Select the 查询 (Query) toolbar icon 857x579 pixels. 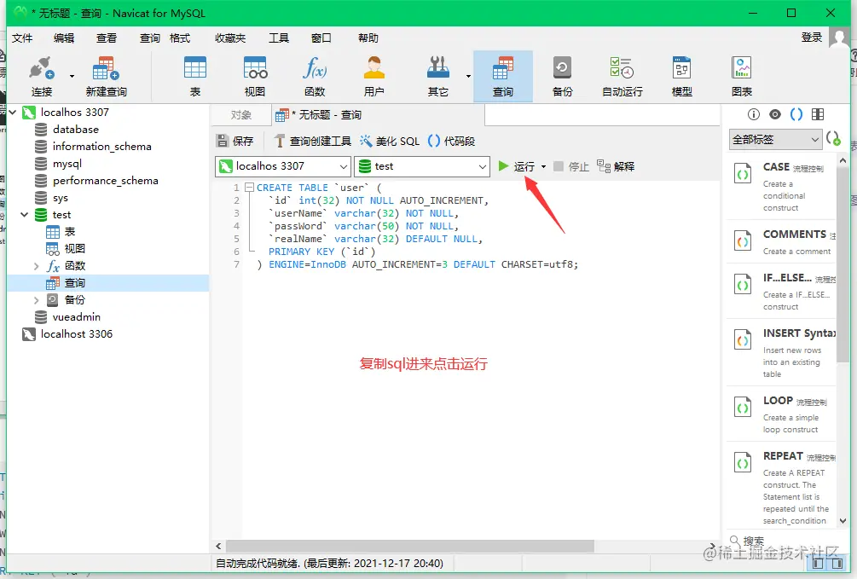pyautogui.click(x=503, y=76)
